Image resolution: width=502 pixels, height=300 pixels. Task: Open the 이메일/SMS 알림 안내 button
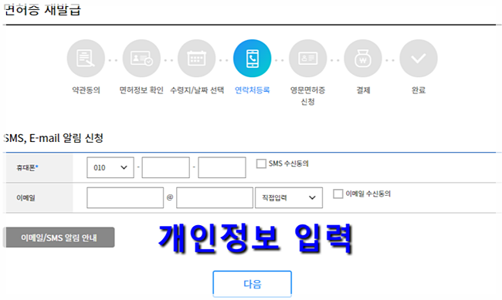point(59,238)
